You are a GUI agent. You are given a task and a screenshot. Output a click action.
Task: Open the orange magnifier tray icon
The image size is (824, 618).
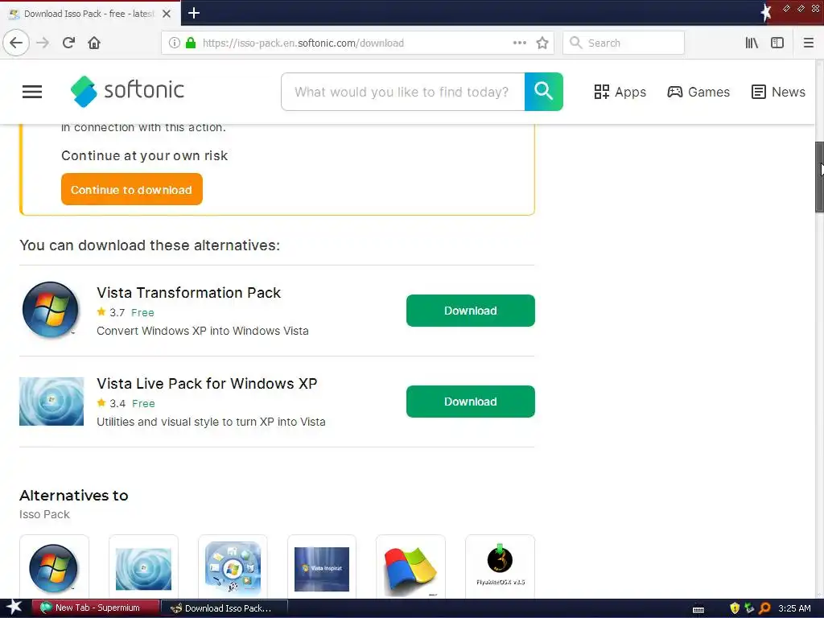[764, 608]
